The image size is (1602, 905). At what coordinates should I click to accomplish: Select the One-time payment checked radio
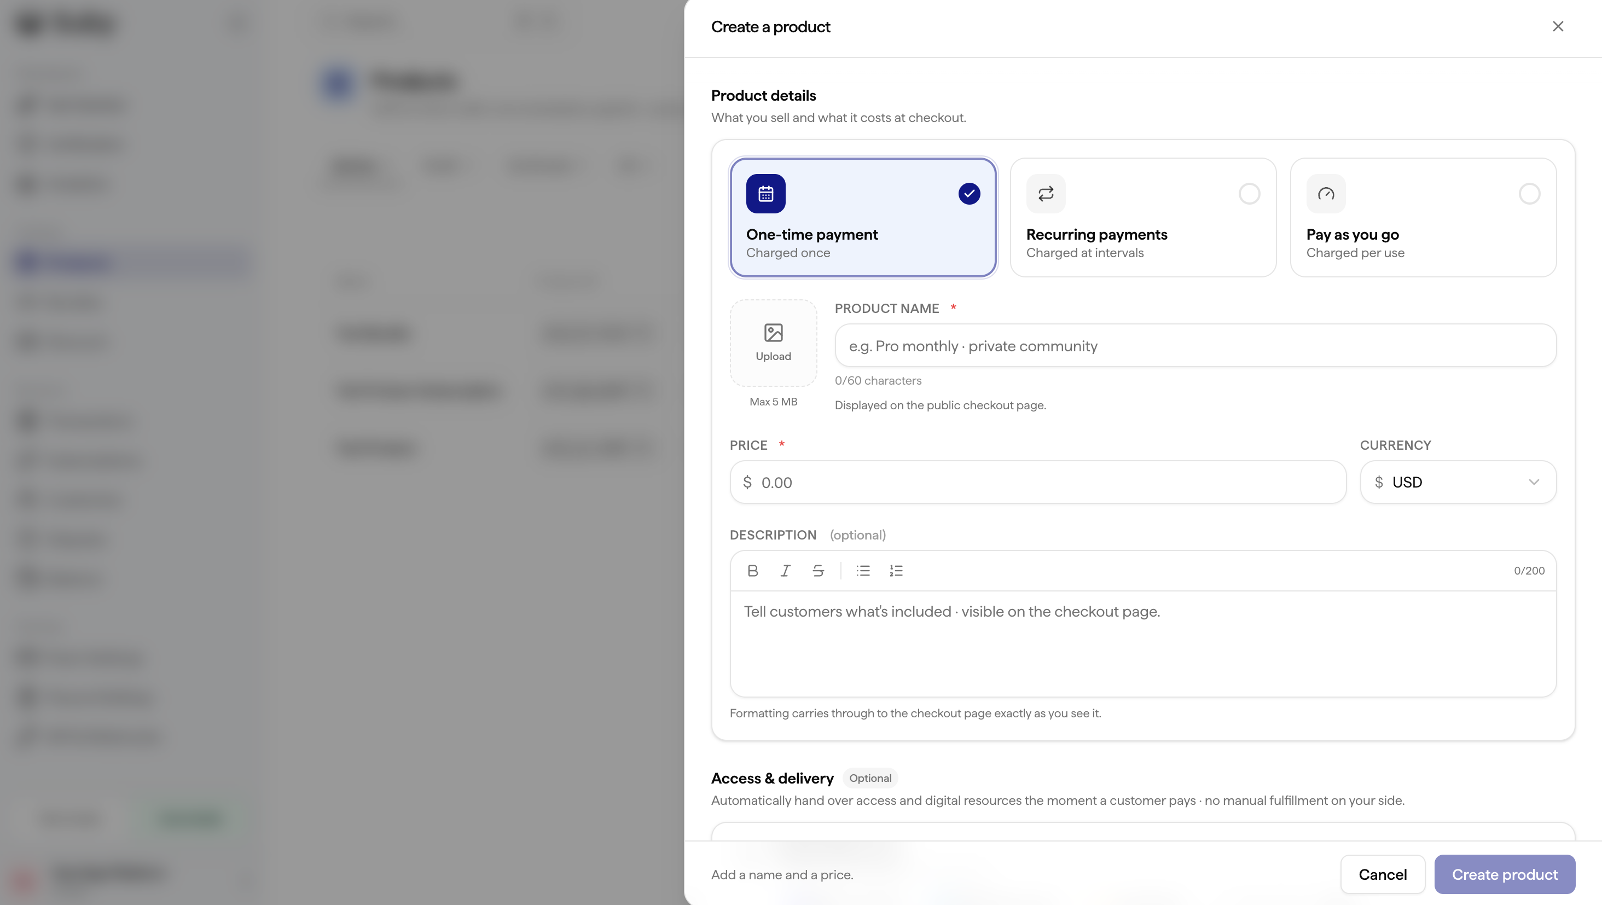969,194
